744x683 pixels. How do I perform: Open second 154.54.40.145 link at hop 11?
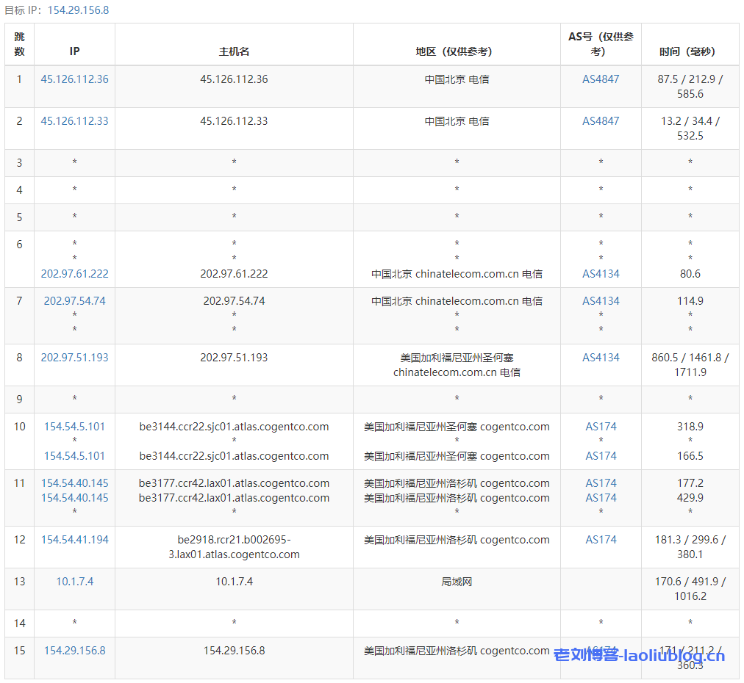coord(74,498)
